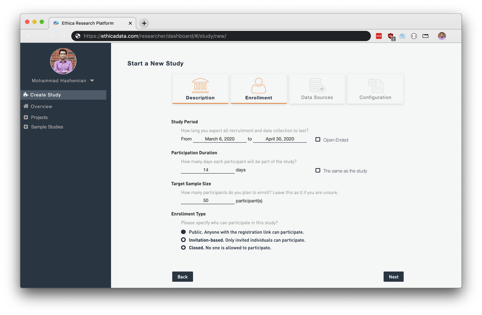Switch to the Data Sources tab label
Screen dimensions: 482x315
[317, 98]
